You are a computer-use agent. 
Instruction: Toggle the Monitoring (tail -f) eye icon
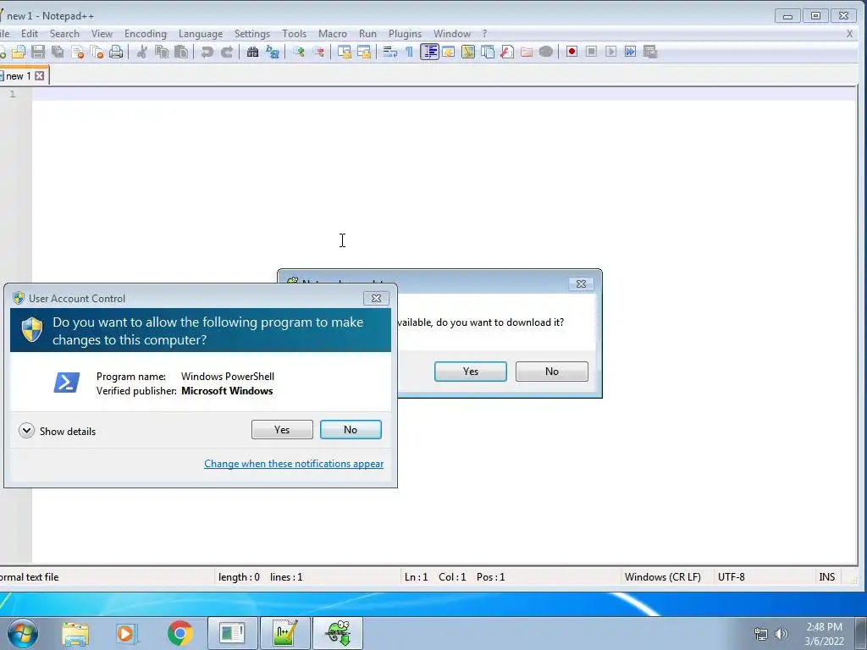coord(546,52)
